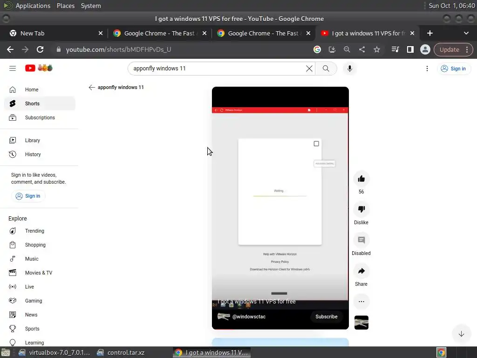The width and height of the screenshot is (477, 358).
Task: Open Chrome share icon in address bar
Action: click(x=361, y=49)
